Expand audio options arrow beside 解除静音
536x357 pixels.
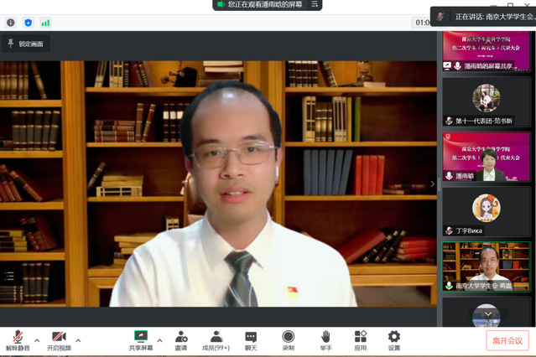[x=37, y=340]
